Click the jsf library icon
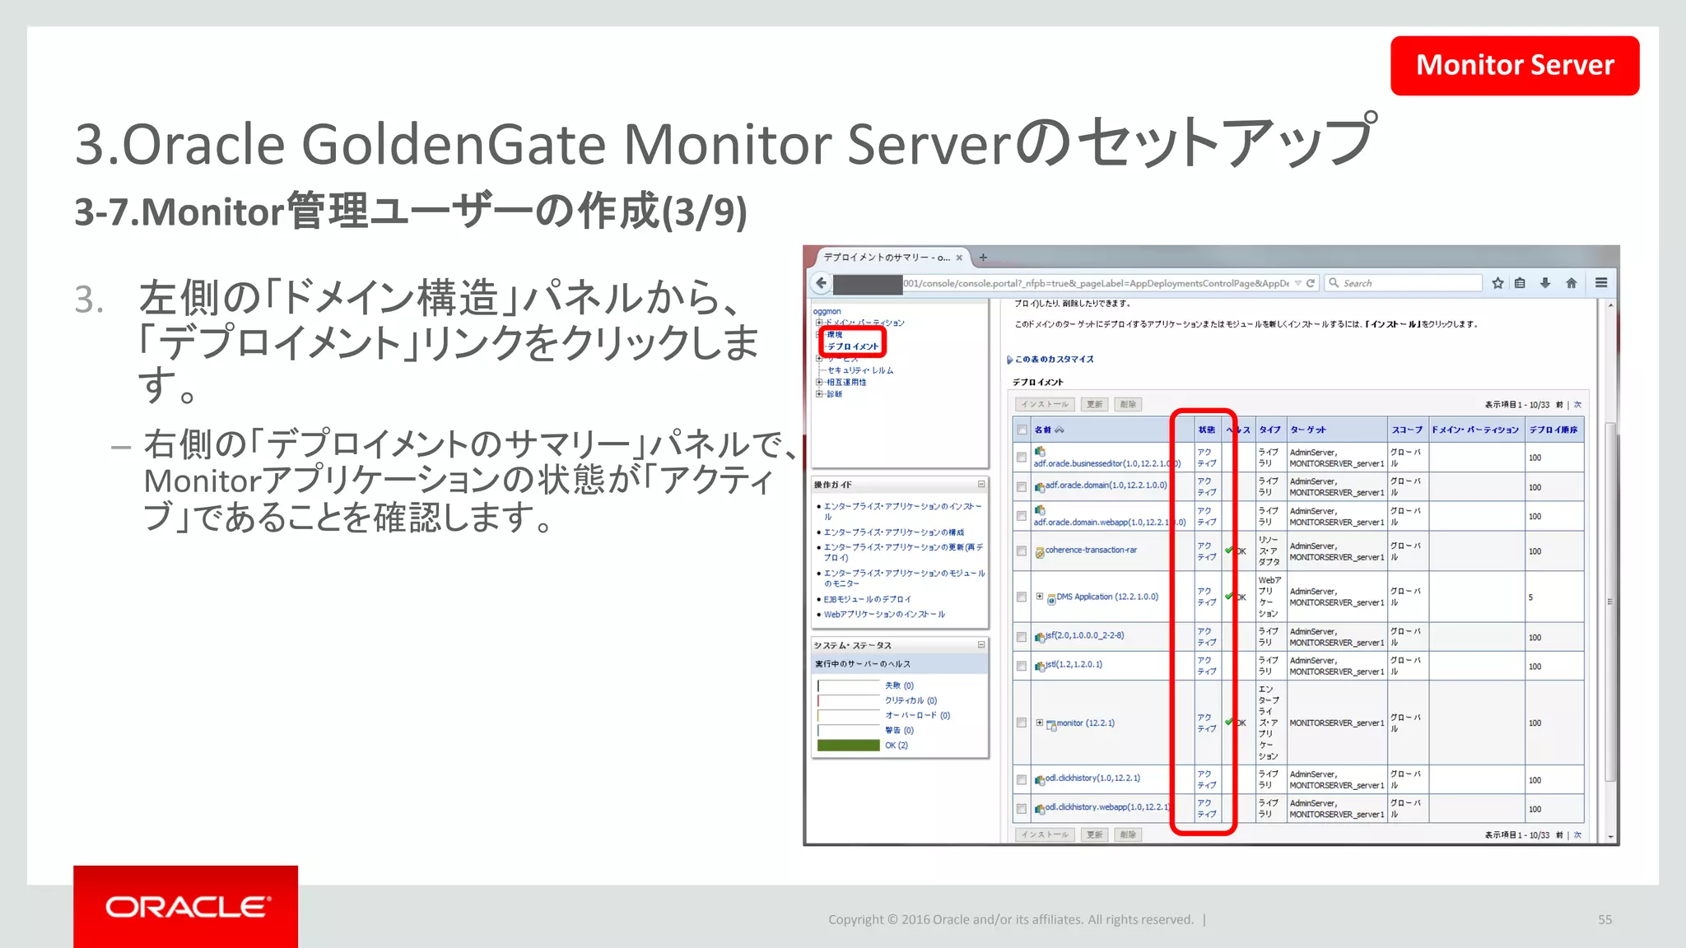Image resolution: width=1686 pixels, height=948 pixels. tap(1040, 637)
